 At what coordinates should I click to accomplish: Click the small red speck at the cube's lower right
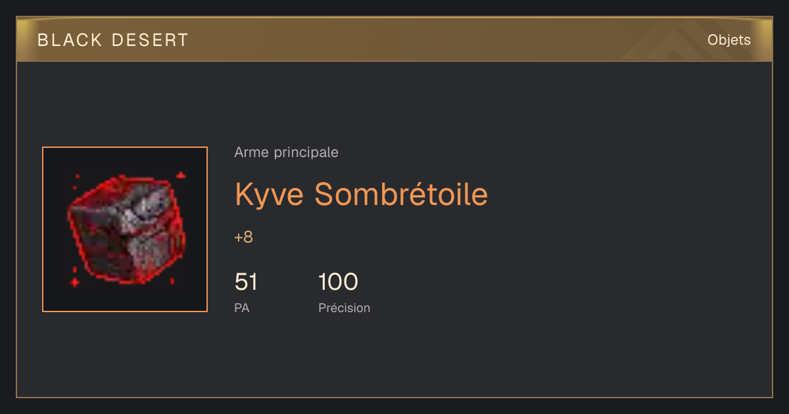(172, 281)
